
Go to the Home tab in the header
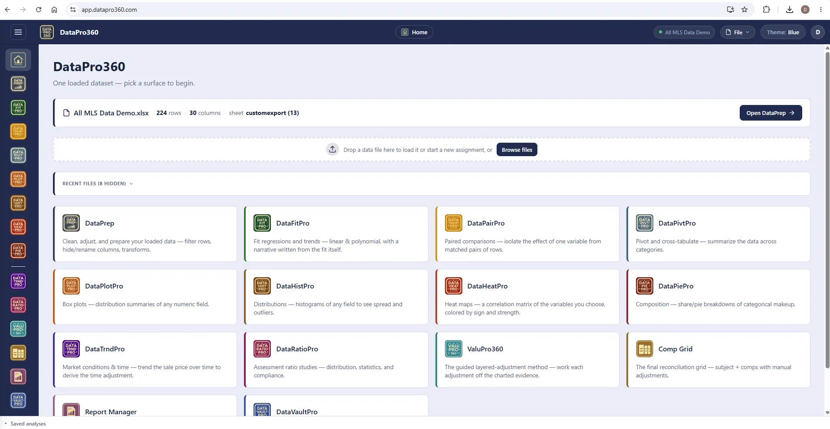point(414,32)
